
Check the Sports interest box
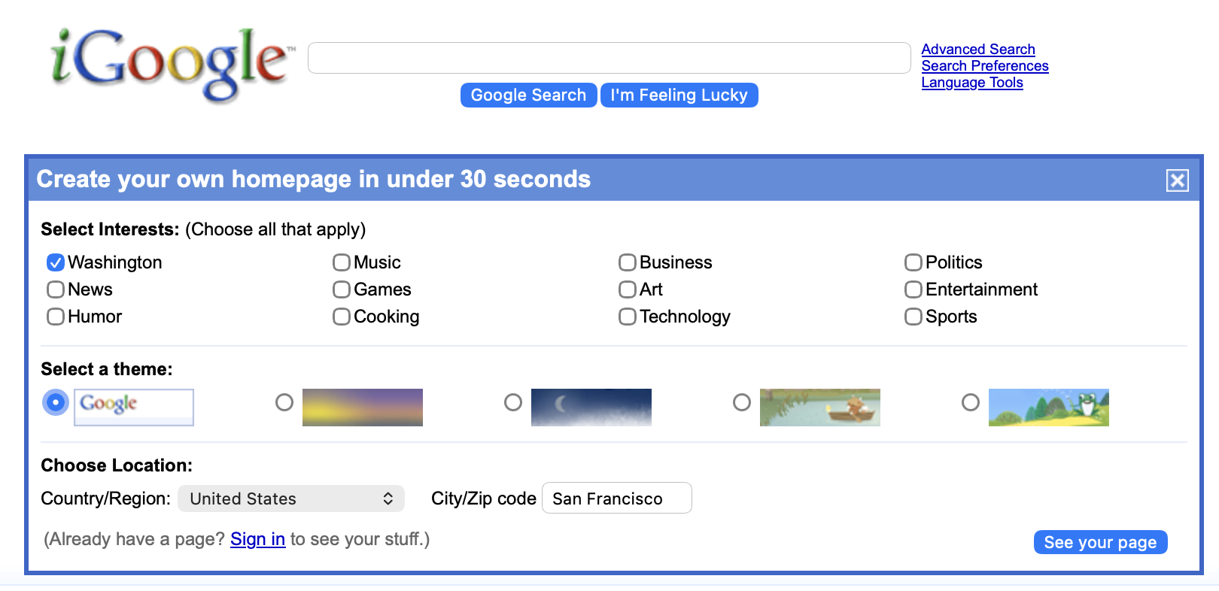(913, 317)
